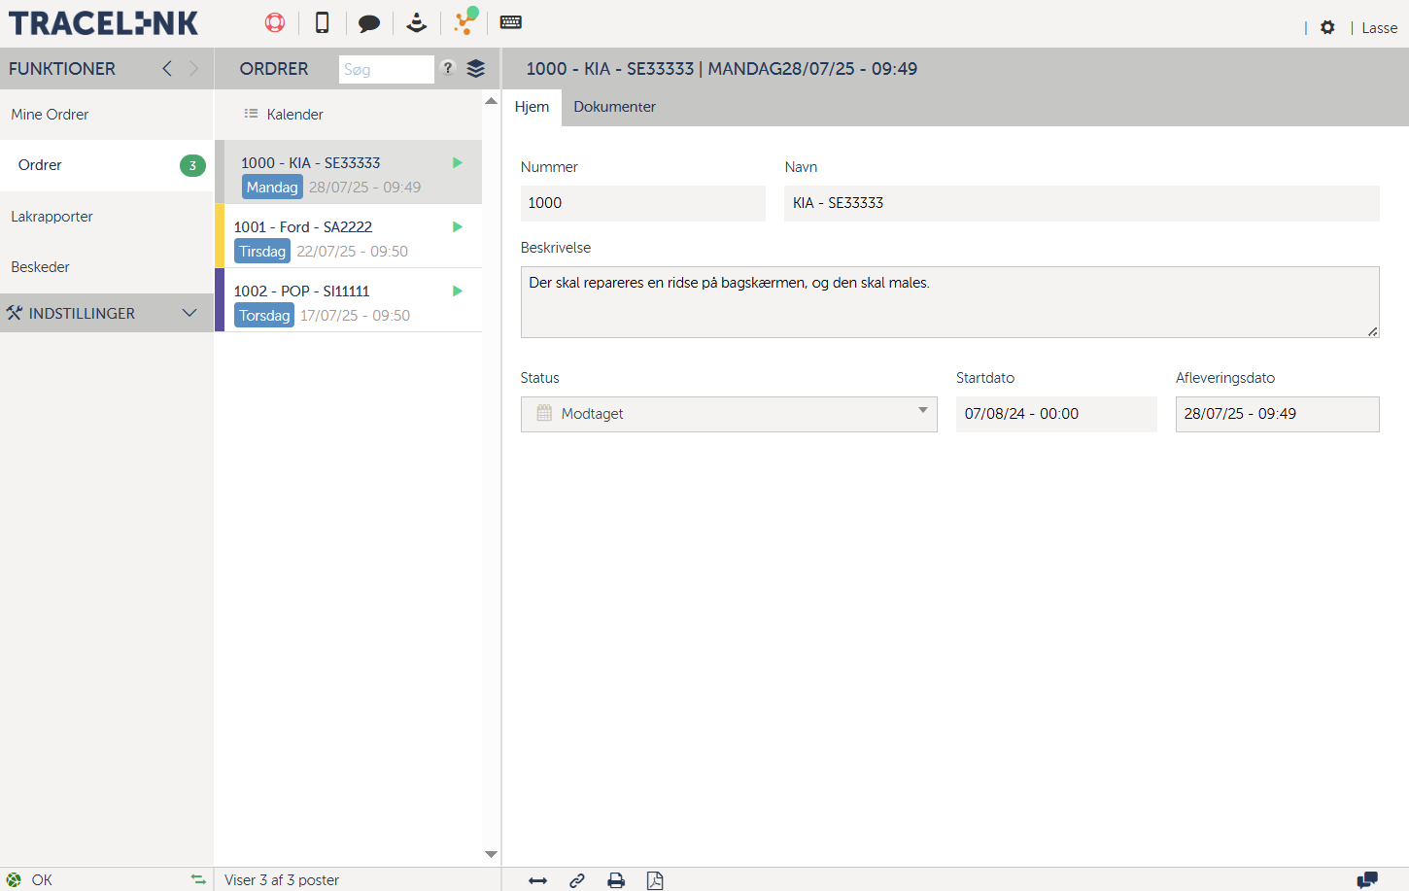Open the chat speech bubble icon
The width and height of the screenshot is (1409, 891).
[x=369, y=23]
